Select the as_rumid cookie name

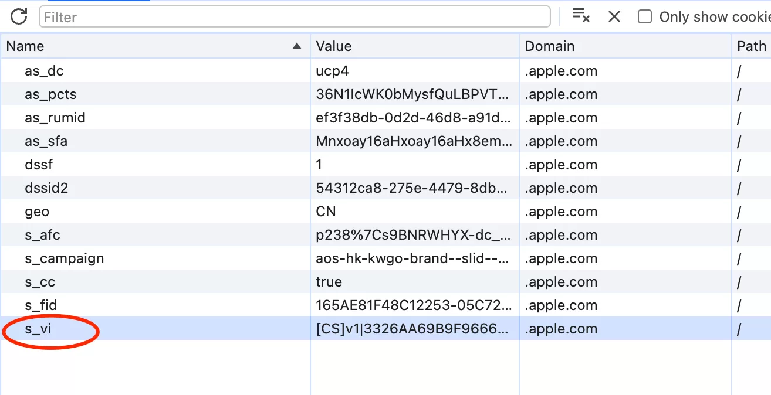click(x=55, y=118)
